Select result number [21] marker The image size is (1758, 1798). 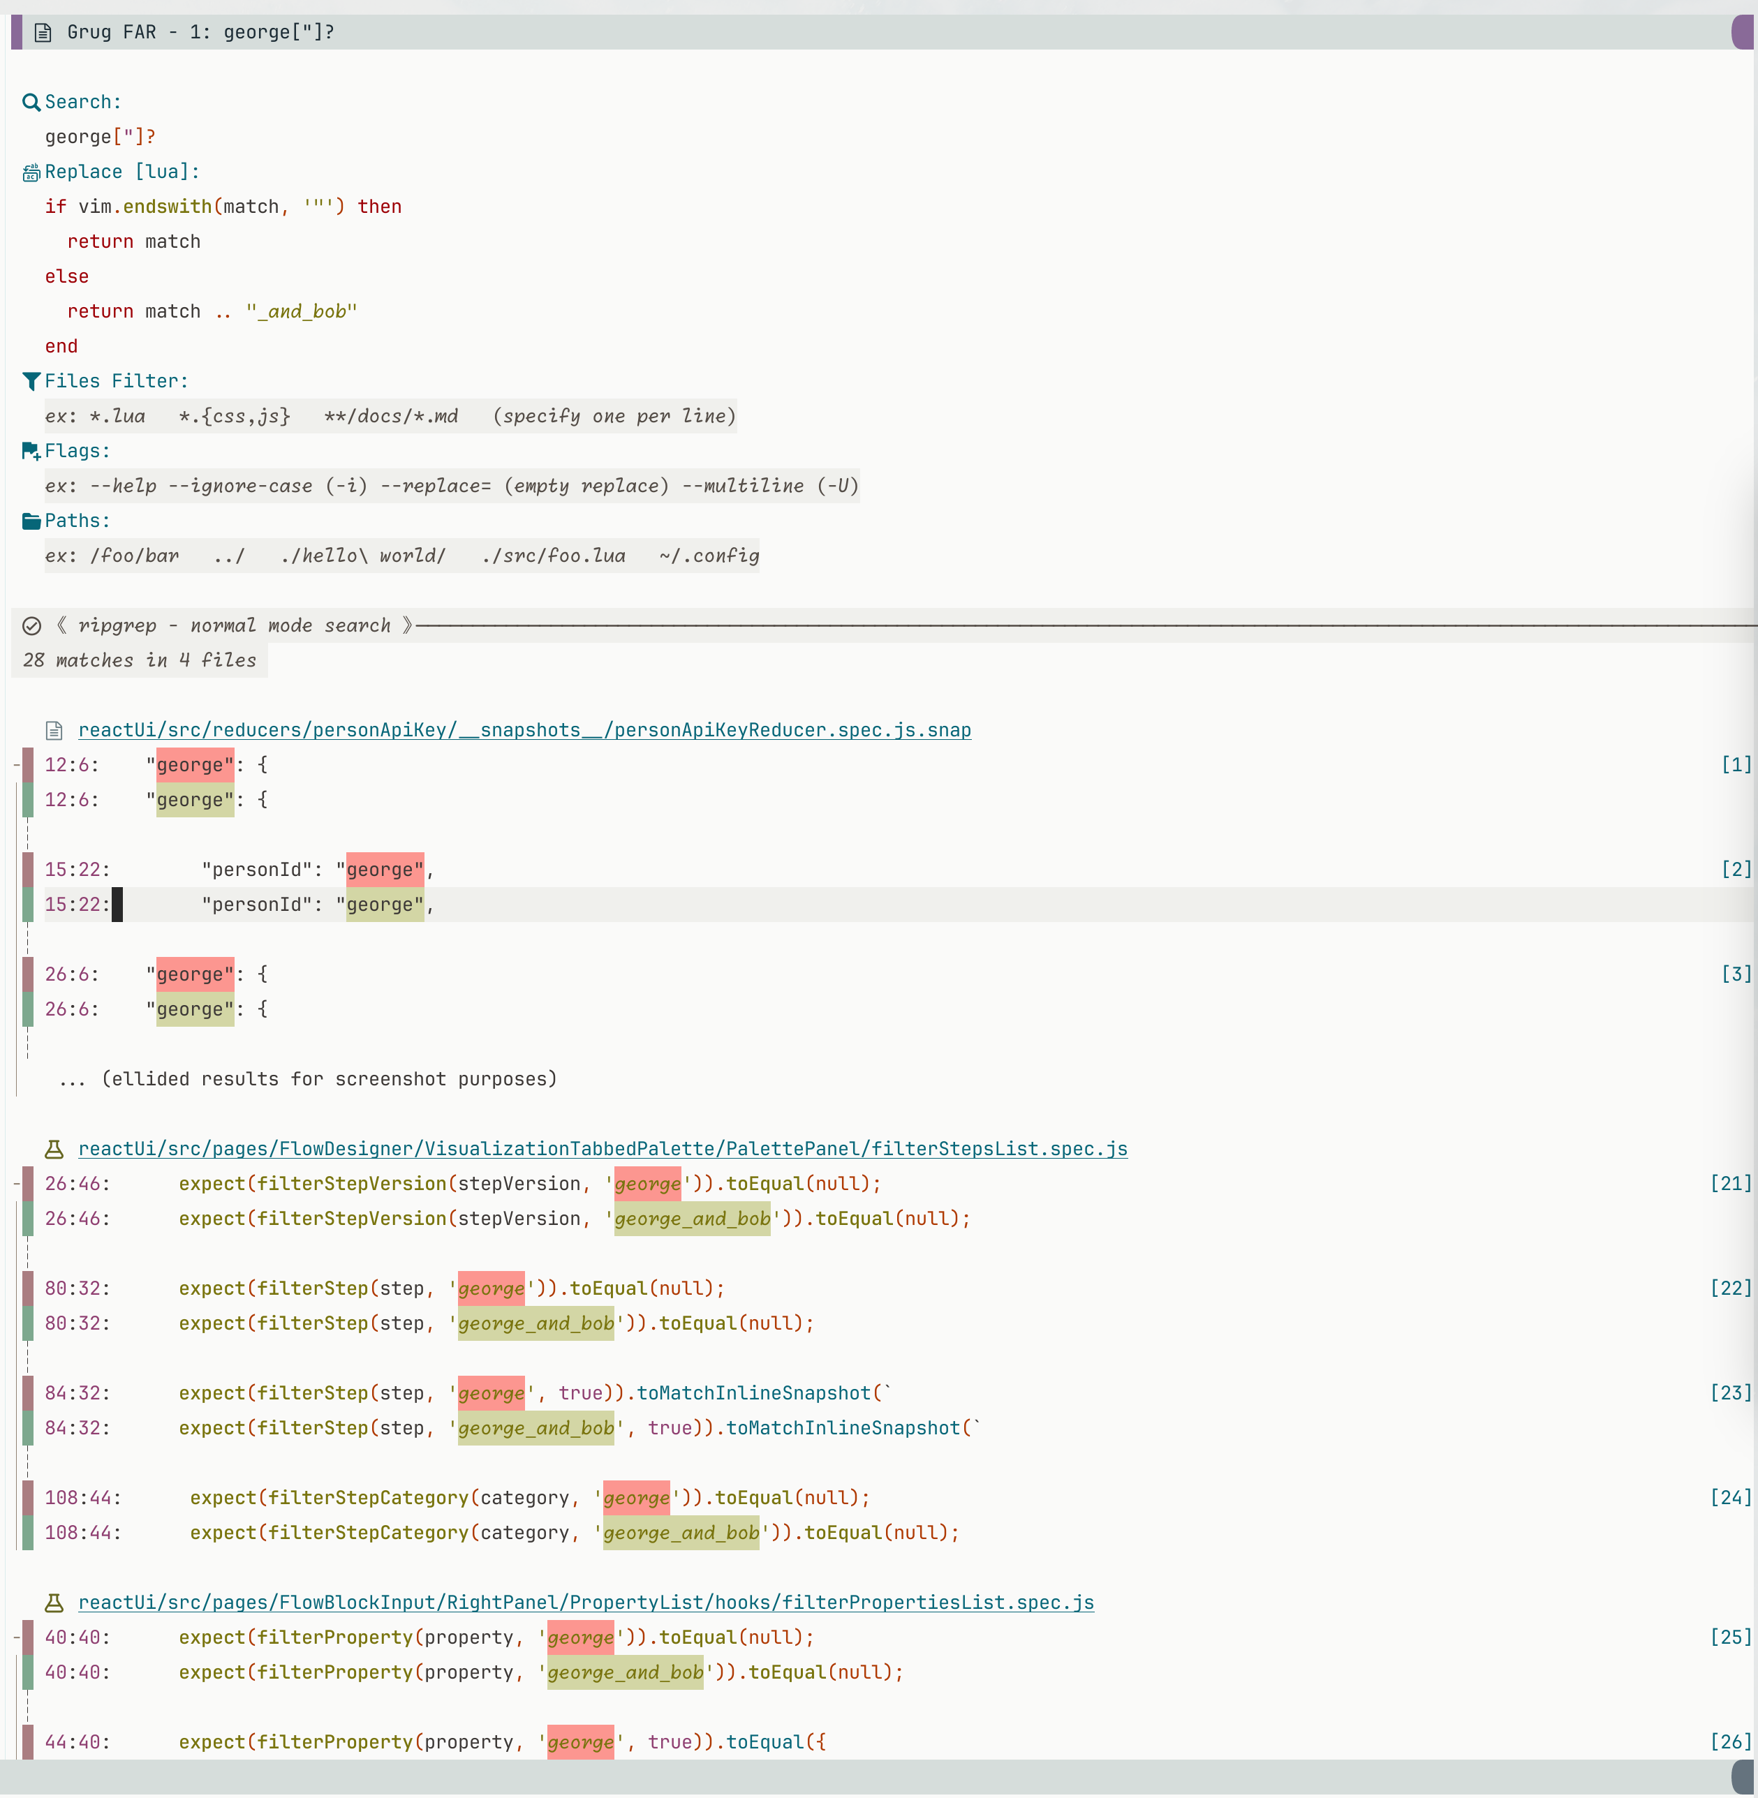coord(1729,1184)
